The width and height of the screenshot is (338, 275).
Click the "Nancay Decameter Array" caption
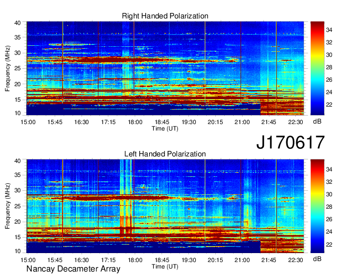(73, 269)
